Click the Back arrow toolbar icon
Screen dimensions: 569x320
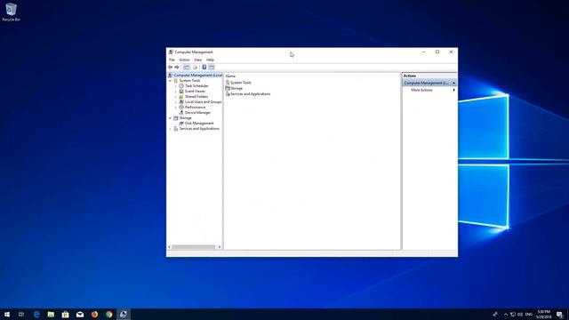(x=170, y=68)
